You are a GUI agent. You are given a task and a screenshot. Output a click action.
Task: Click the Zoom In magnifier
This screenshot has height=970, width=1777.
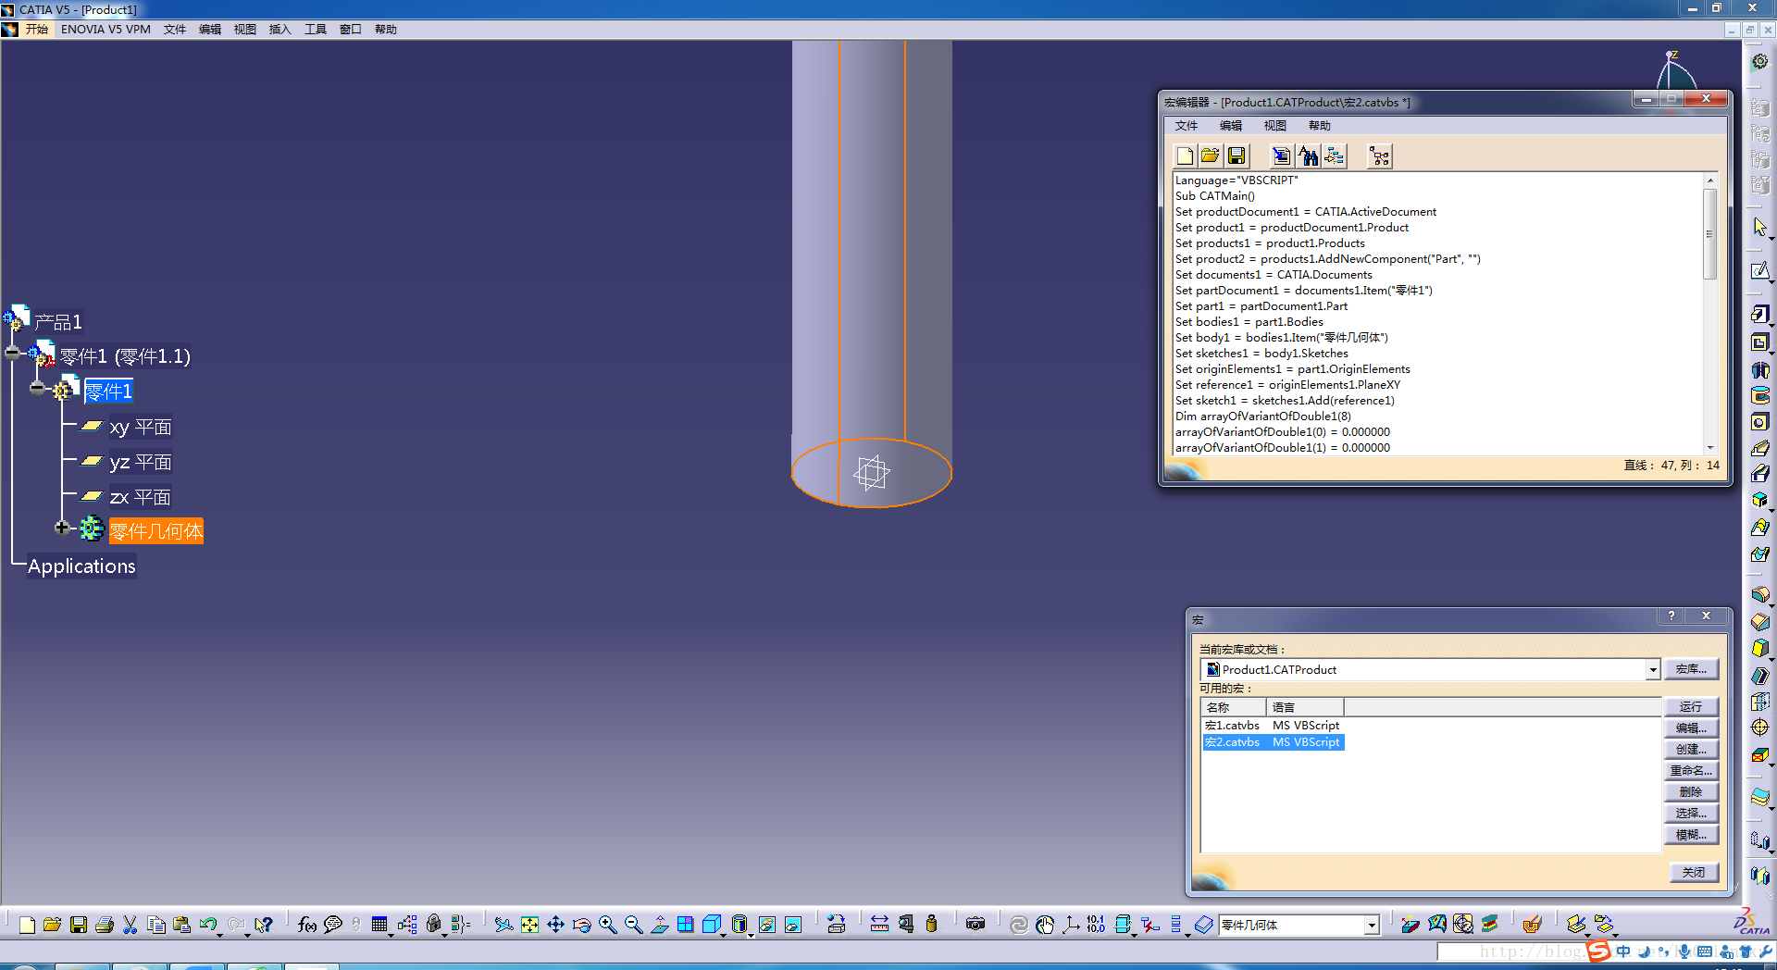(607, 925)
